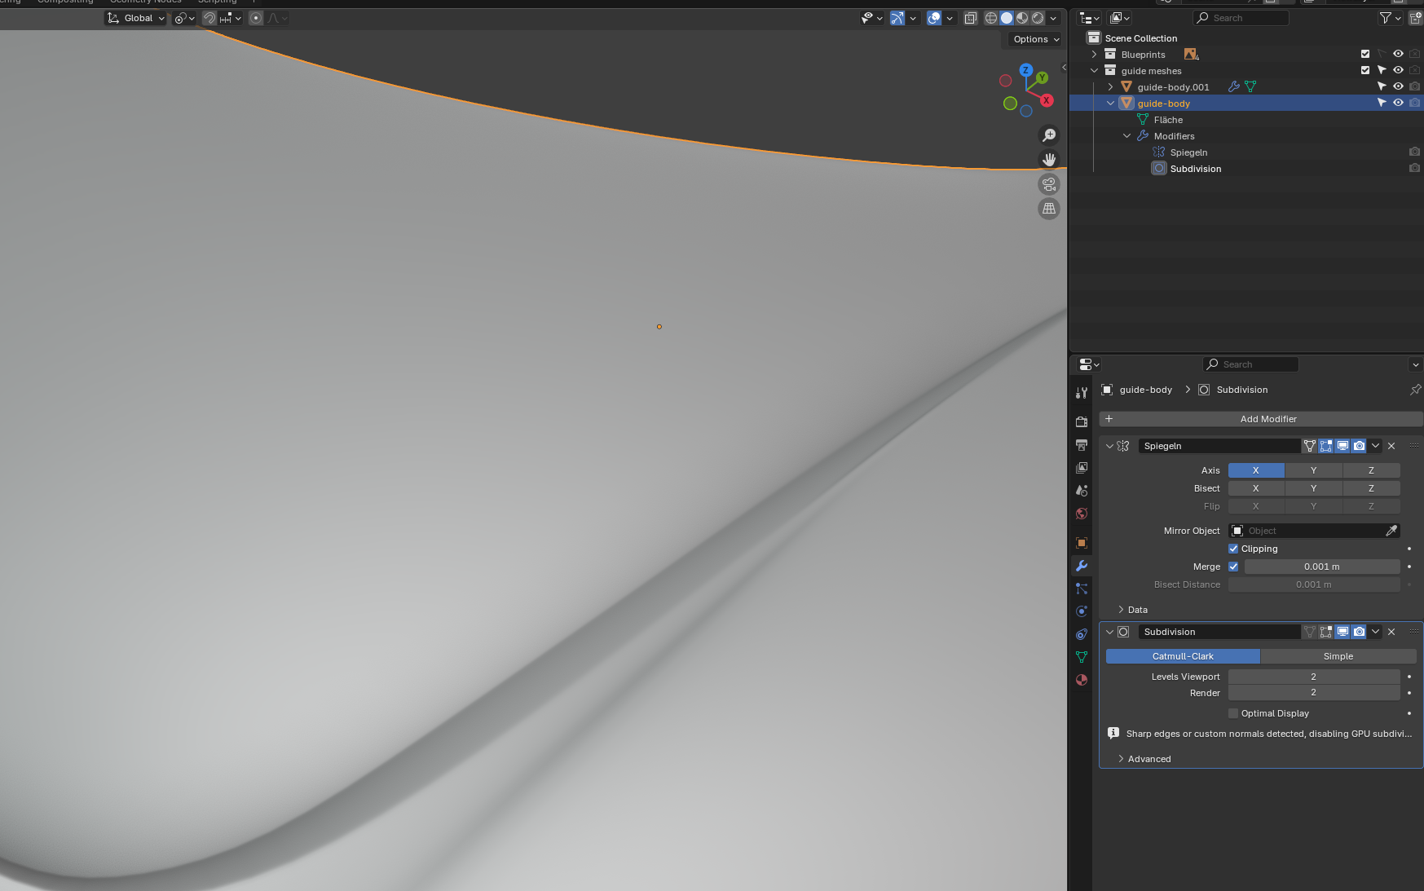Viewport: 1424px width, 891px height.
Task: Open the viewport Options dropdown
Action: pyautogui.click(x=1035, y=39)
